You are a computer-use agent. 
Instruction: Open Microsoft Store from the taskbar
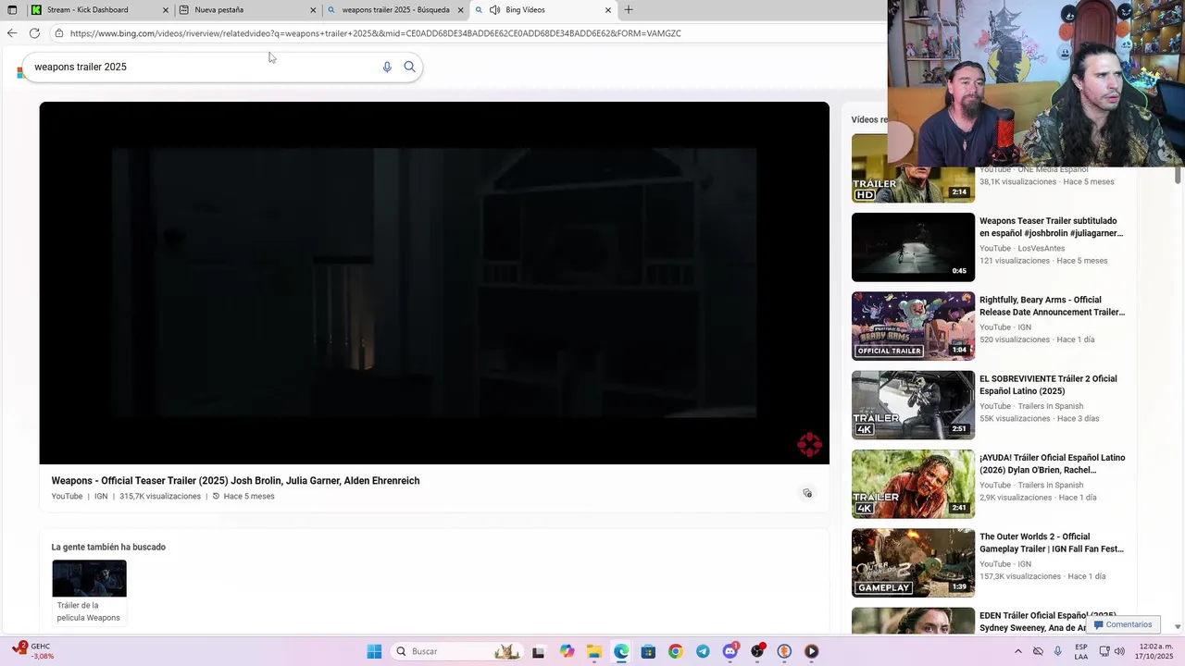648,651
